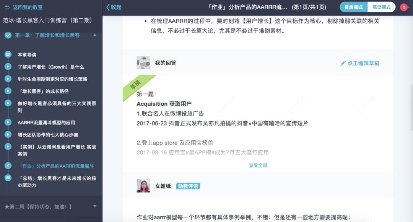Click the 点击编辑草稿 link
This screenshot has width=413, height=222.
pyautogui.click(x=363, y=63)
